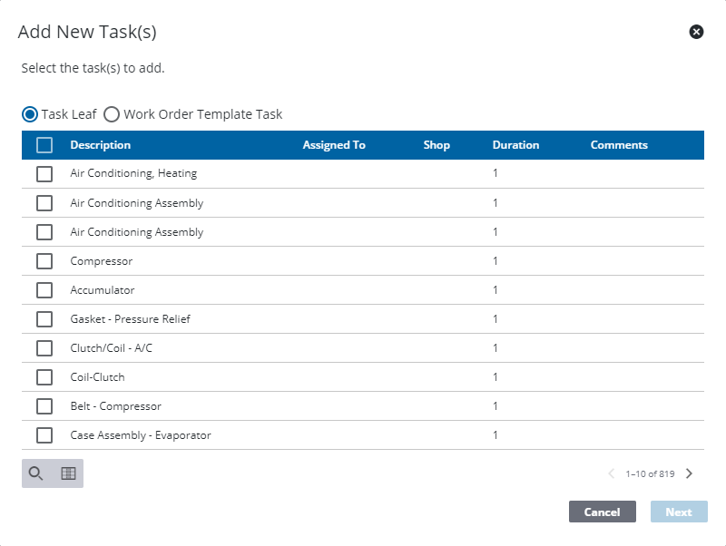The image size is (726, 546).
Task: Click the Duration column header
Action: click(x=515, y=144)
